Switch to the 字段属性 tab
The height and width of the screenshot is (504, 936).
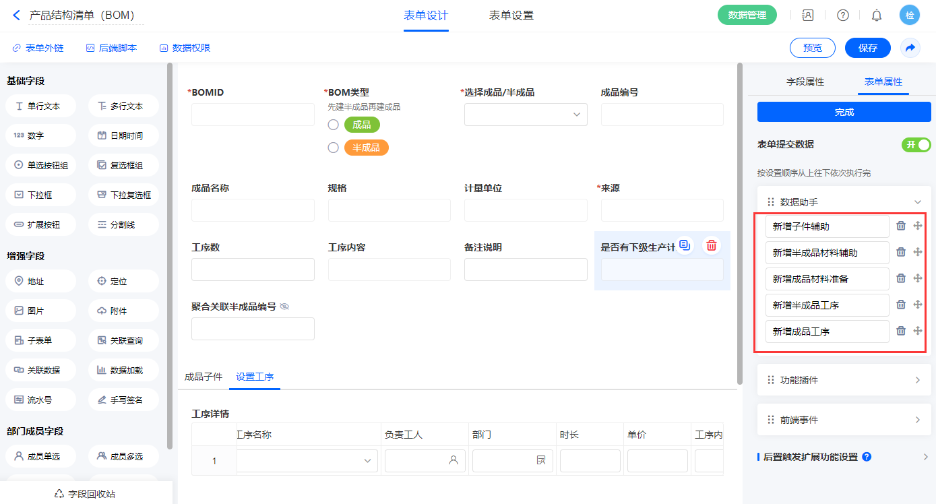tap(805, 82)
